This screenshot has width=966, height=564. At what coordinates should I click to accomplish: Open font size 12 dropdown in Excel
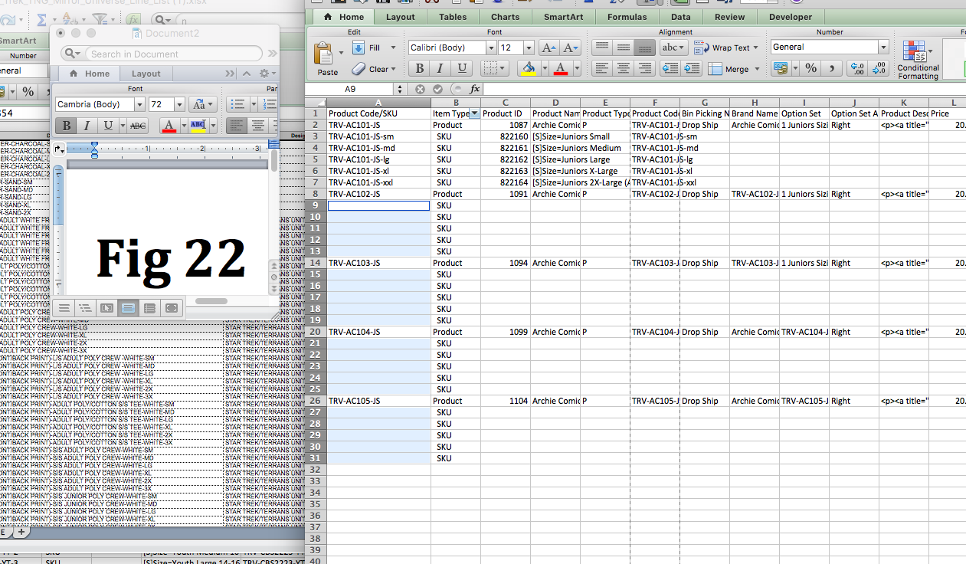(529, 48)
